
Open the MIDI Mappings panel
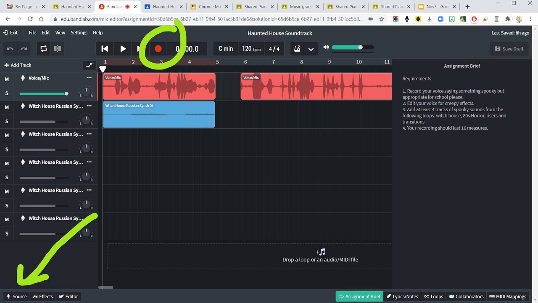(508, 297)
